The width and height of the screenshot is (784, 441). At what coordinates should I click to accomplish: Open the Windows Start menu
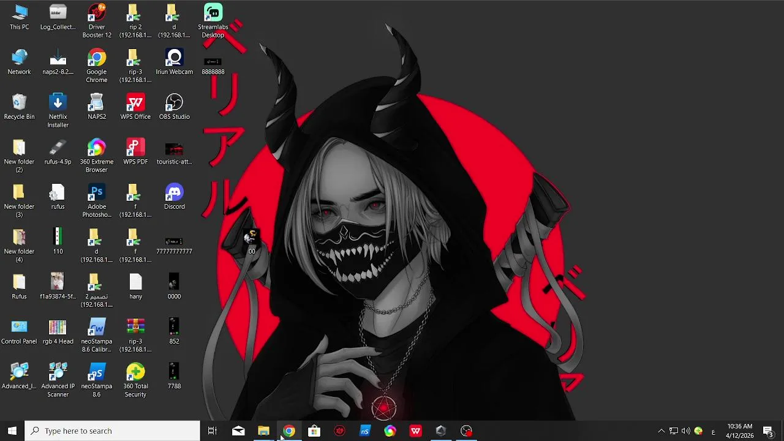coord(12,431)
